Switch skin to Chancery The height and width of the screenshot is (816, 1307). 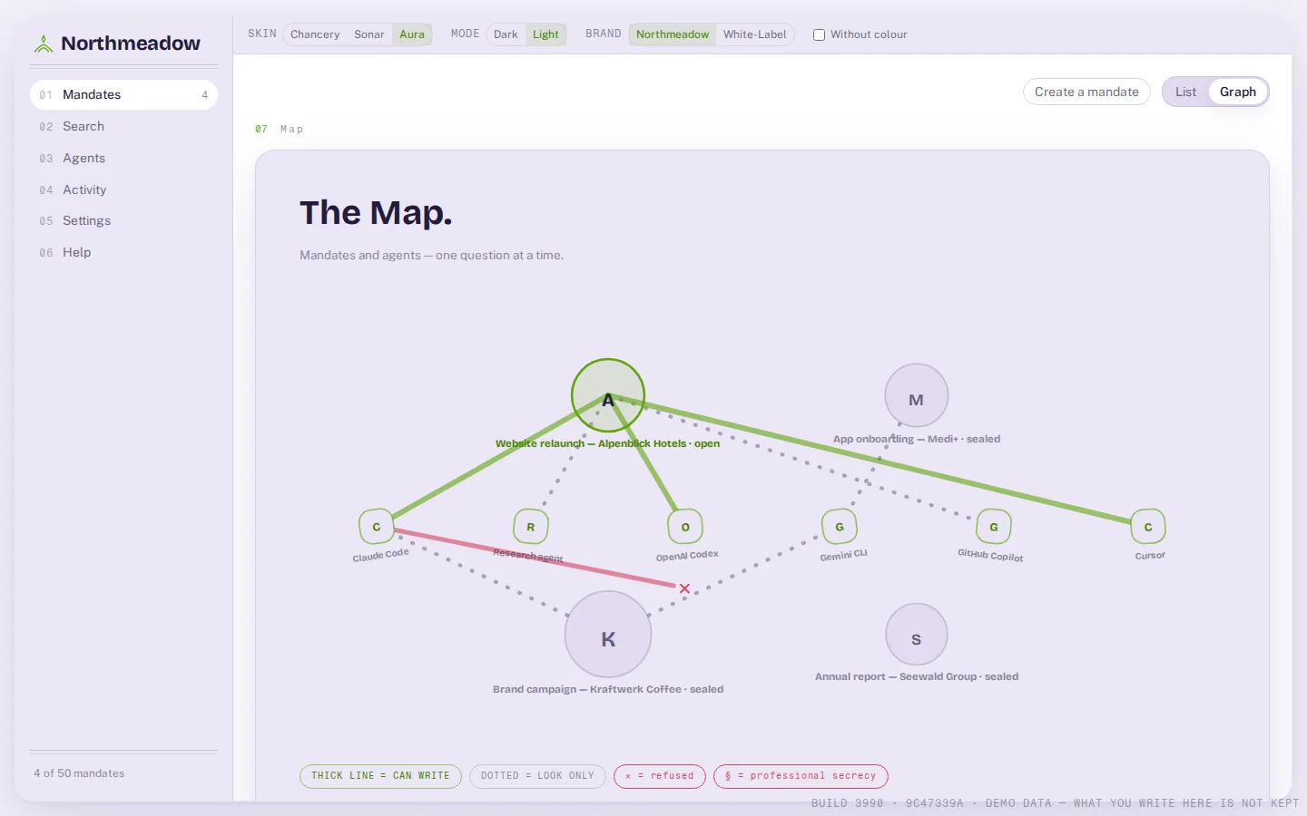point(315,34)
